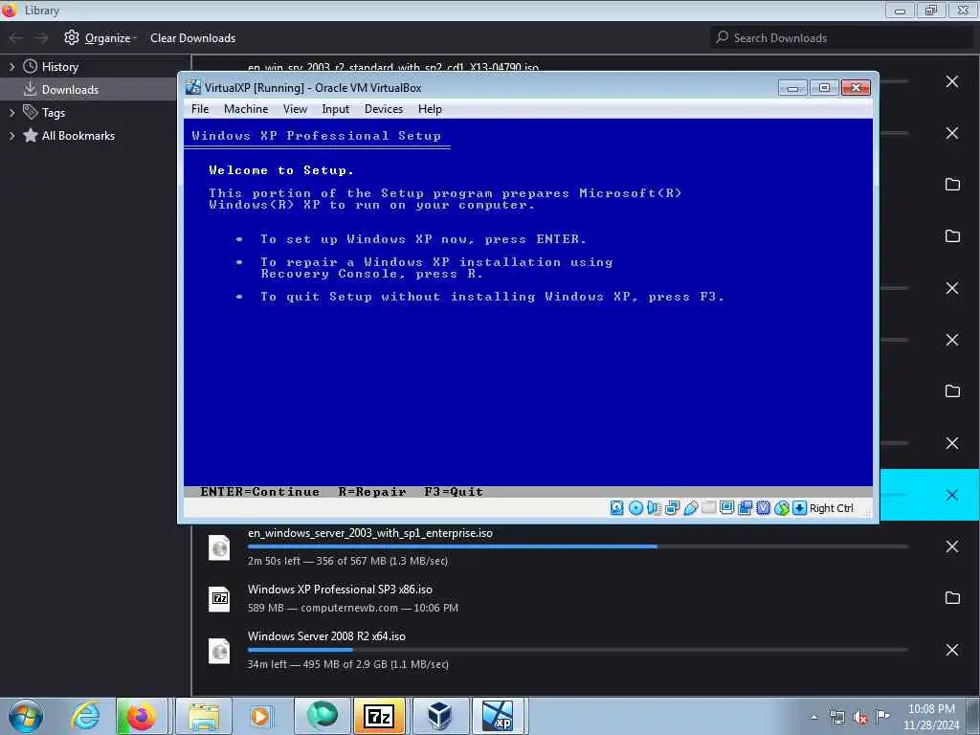Image resolution: width=980 pixels, height=735 pixels.
Task: Click the recording icon in VirtualBox status bar
Action: pyautogui.click(x=745, y=508)
